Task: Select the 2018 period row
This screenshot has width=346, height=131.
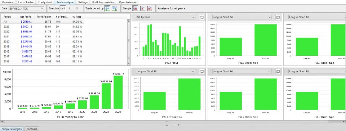Action: (43, 51)
